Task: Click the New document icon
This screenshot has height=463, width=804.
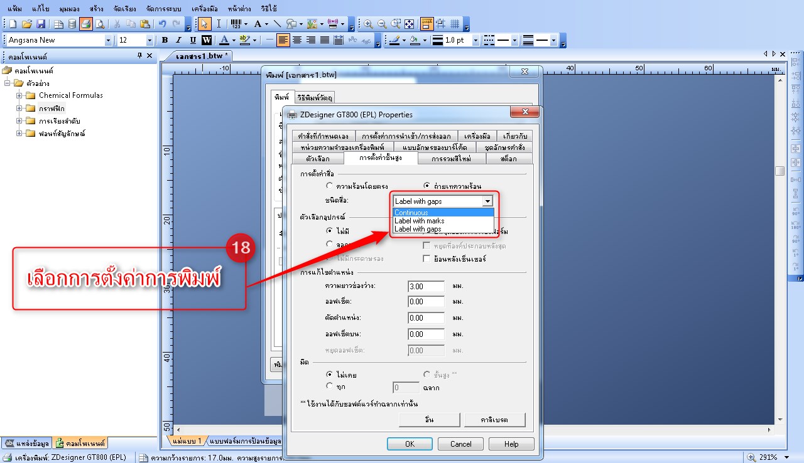Action: click(13, 24)
